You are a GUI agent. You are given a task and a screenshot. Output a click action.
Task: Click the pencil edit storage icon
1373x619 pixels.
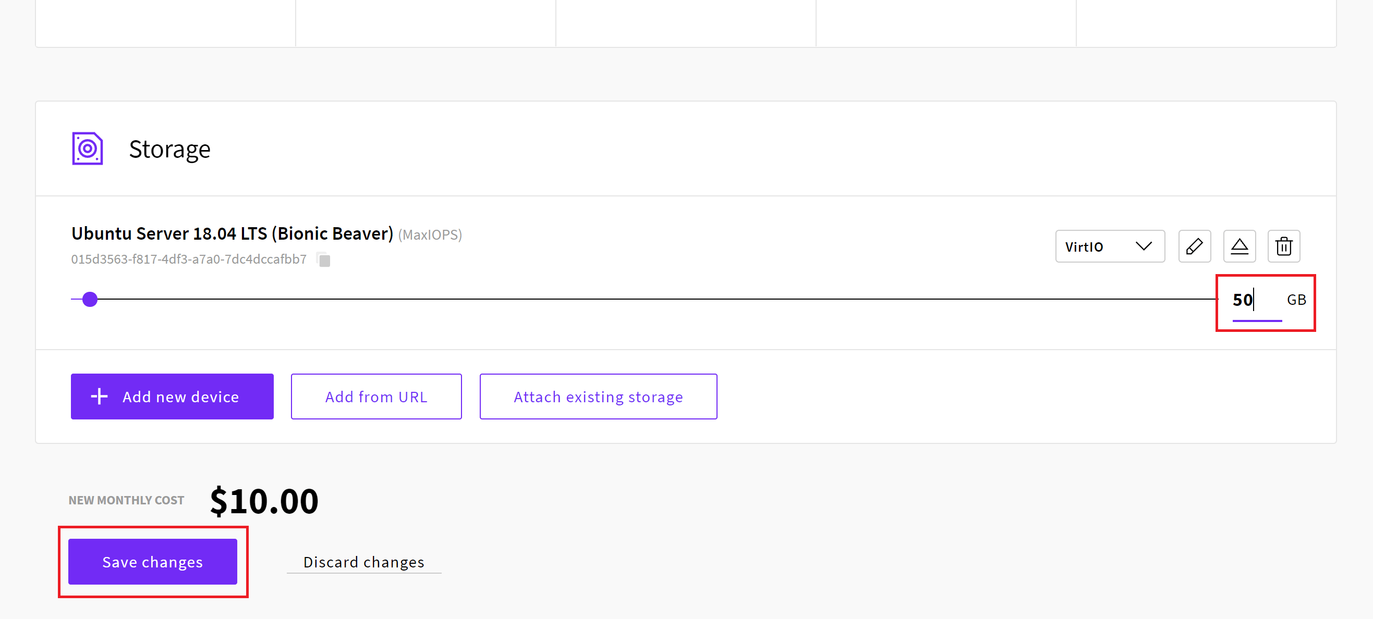1195,246
